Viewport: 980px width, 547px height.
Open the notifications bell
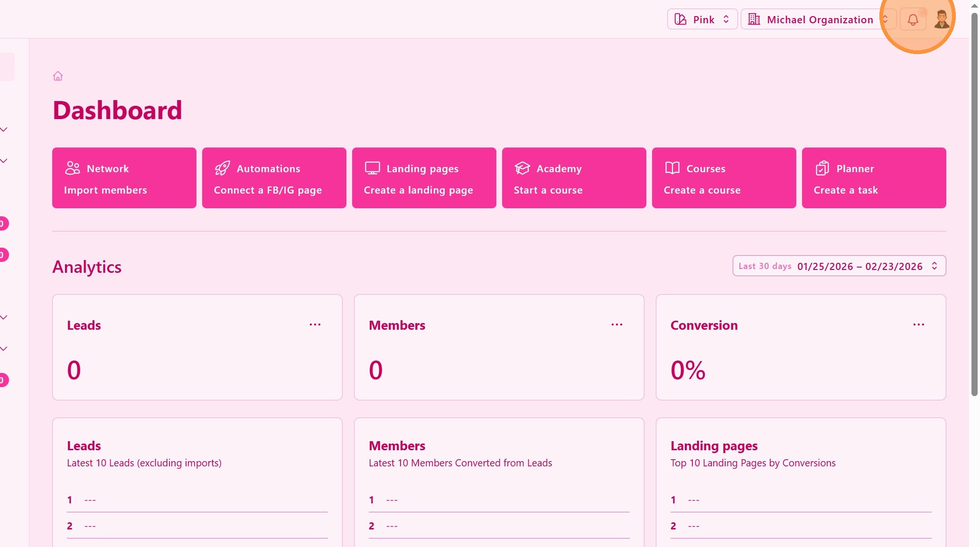coord(913,19)
